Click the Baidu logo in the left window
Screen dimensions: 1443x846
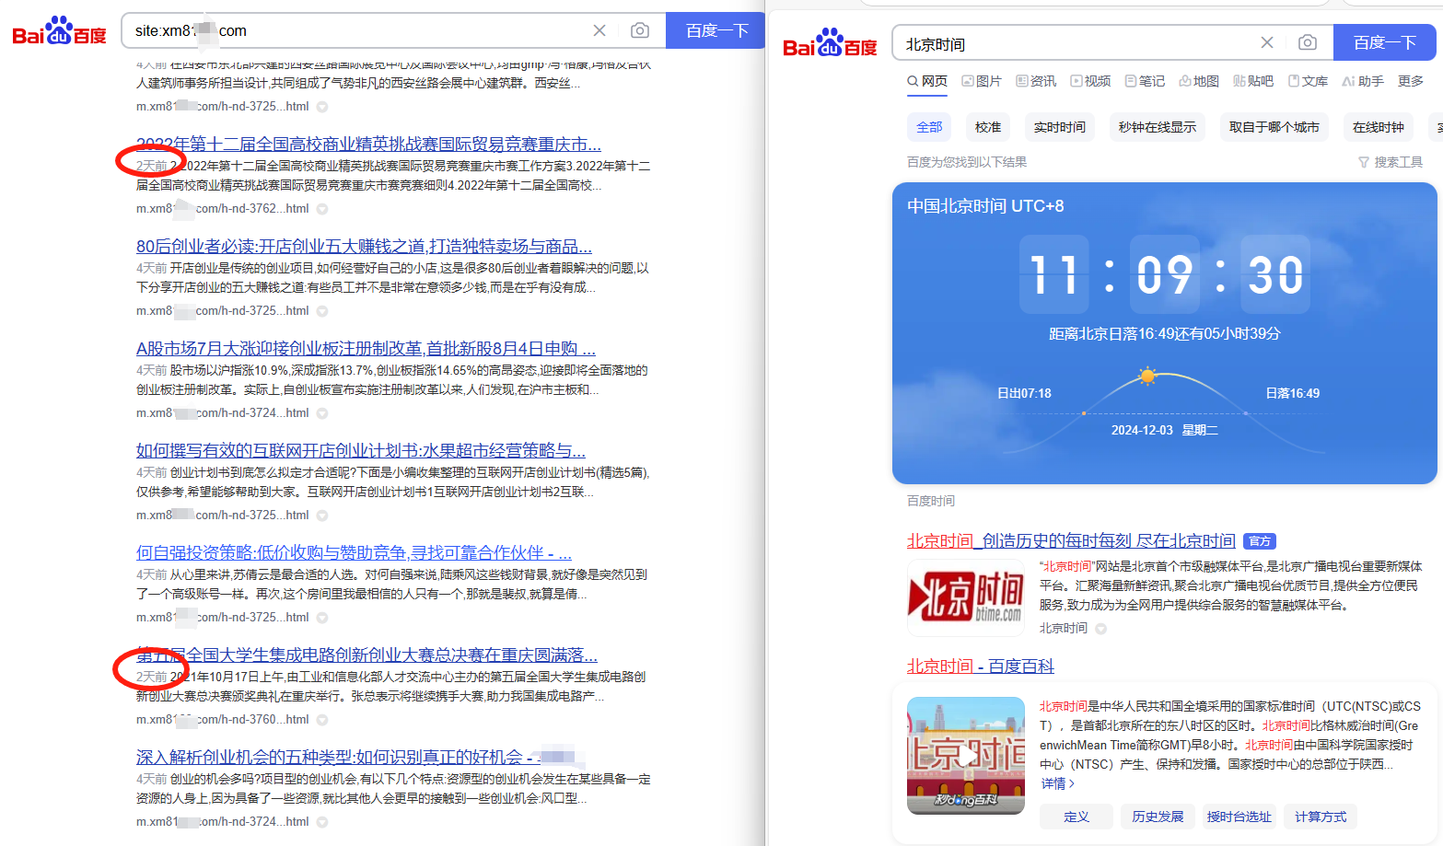click(59, 31)
